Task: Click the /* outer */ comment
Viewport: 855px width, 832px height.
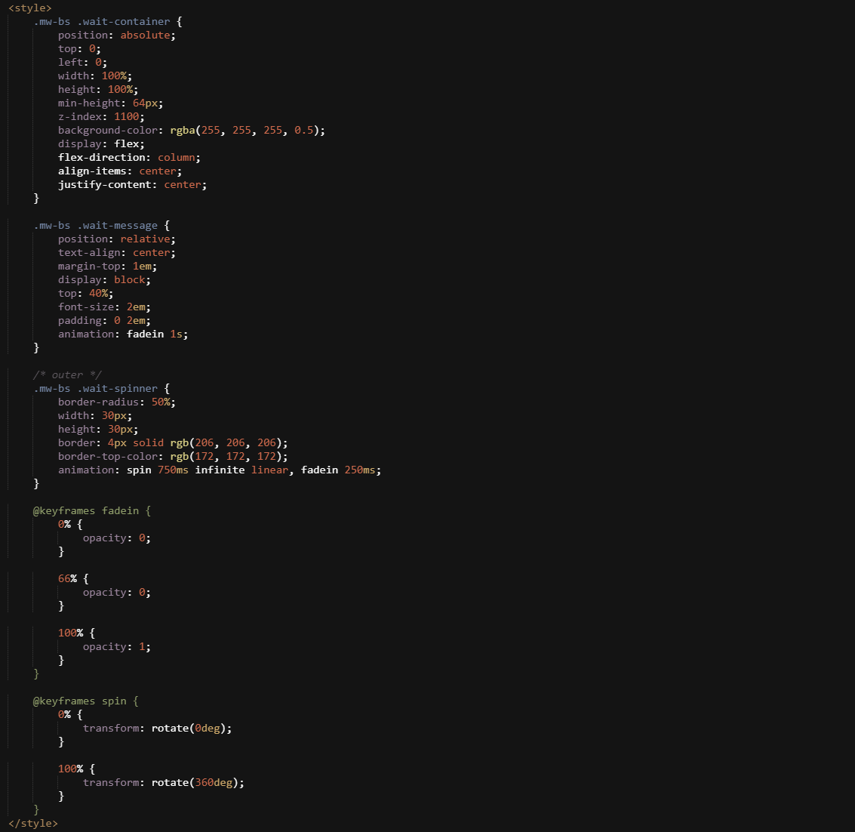Action: (67, 374)
